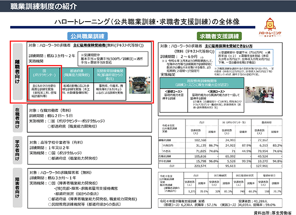Click the teal 民間教育訓練機関等(都道府県からの委託) header cell
296x215 pixels.
[x=110, y=75]
